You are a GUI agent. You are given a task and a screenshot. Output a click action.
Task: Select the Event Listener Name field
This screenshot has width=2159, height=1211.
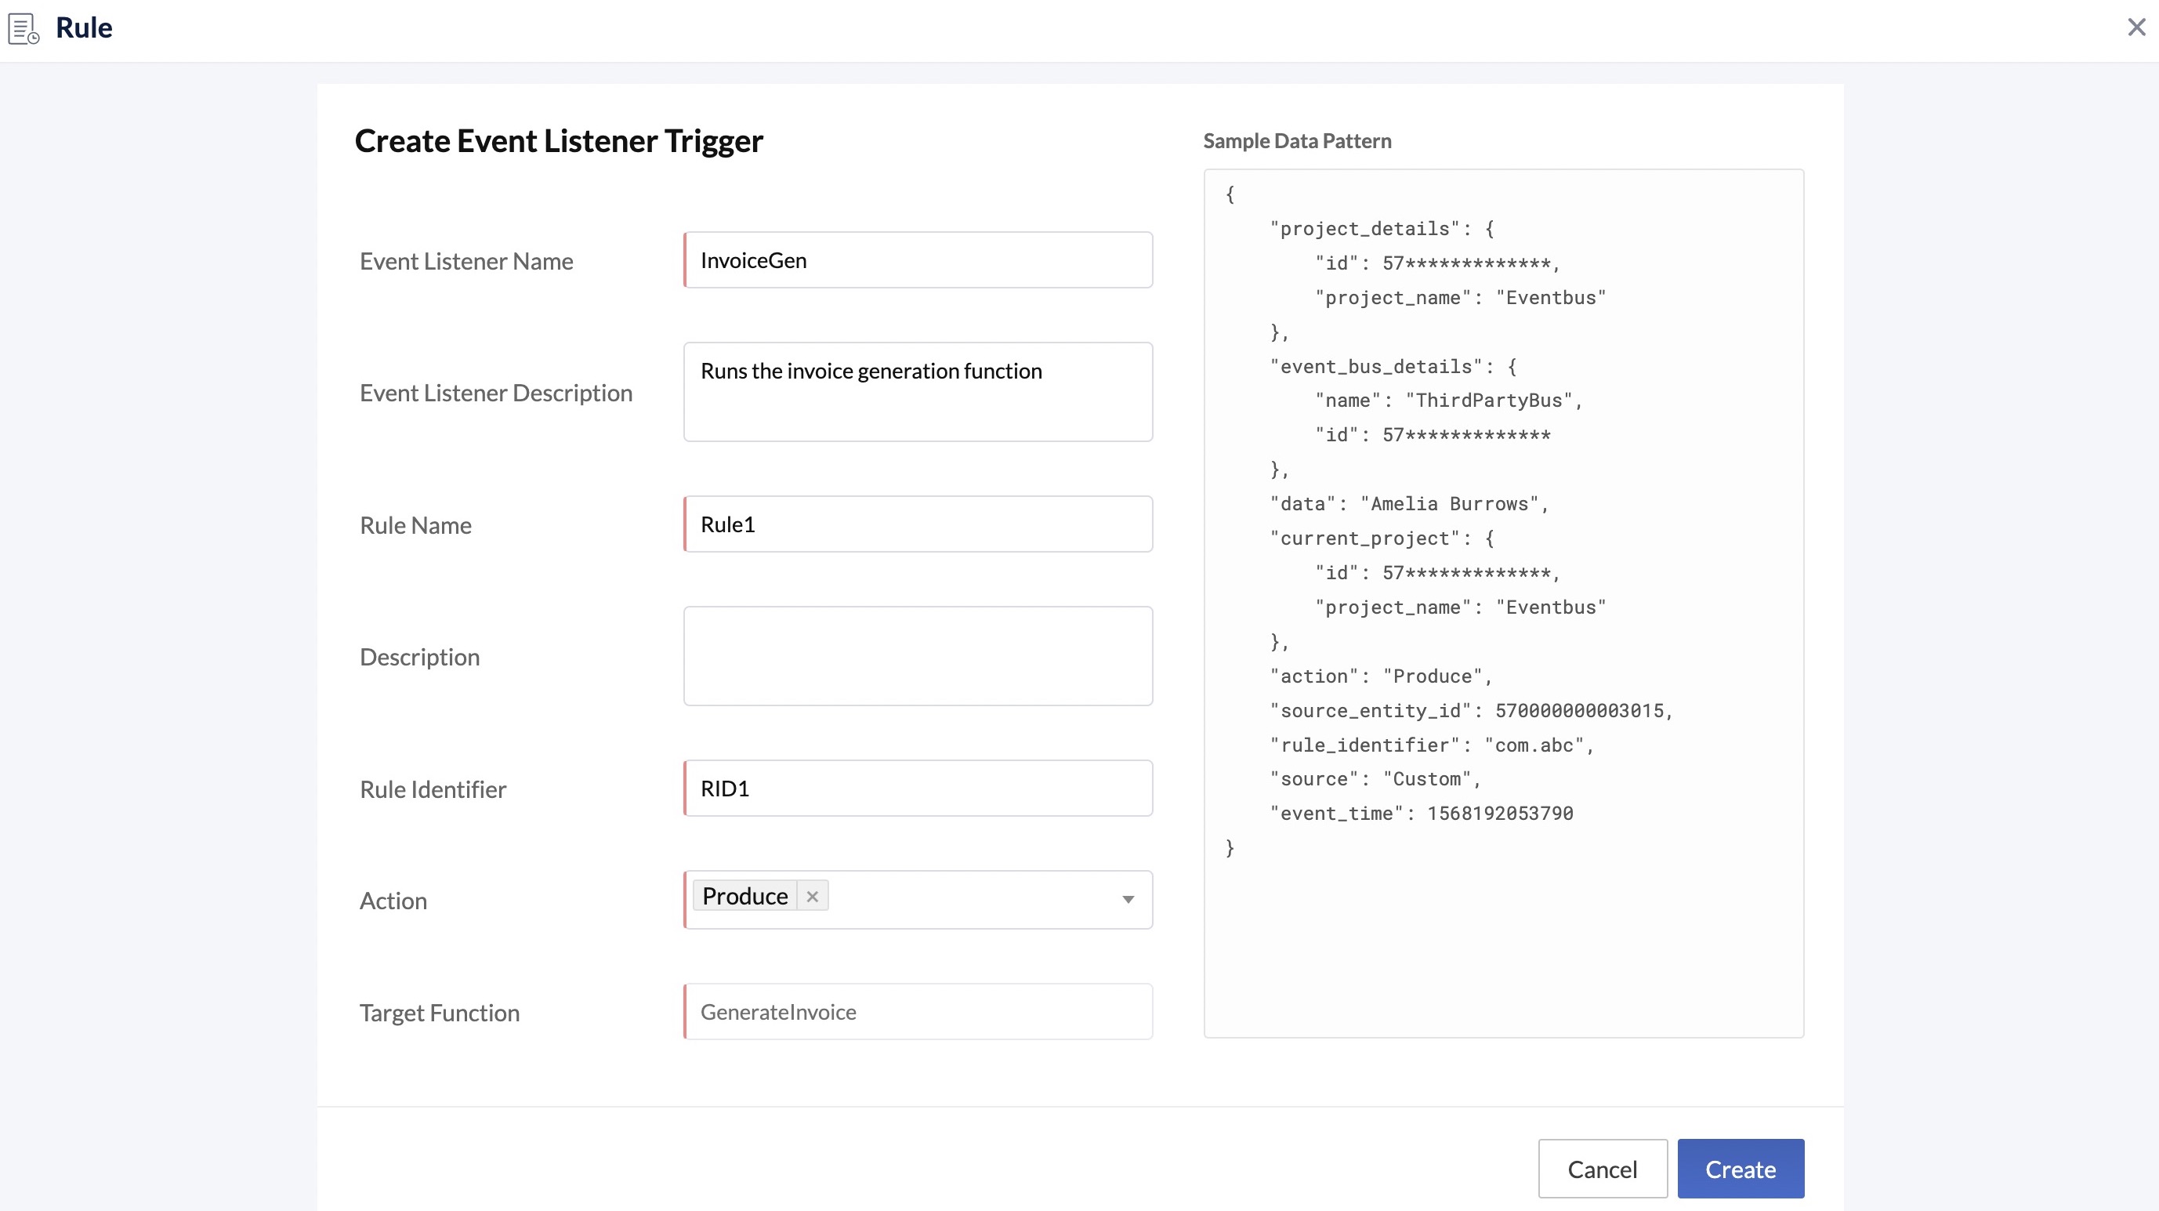pyautogui.click(x=916, y=259)
